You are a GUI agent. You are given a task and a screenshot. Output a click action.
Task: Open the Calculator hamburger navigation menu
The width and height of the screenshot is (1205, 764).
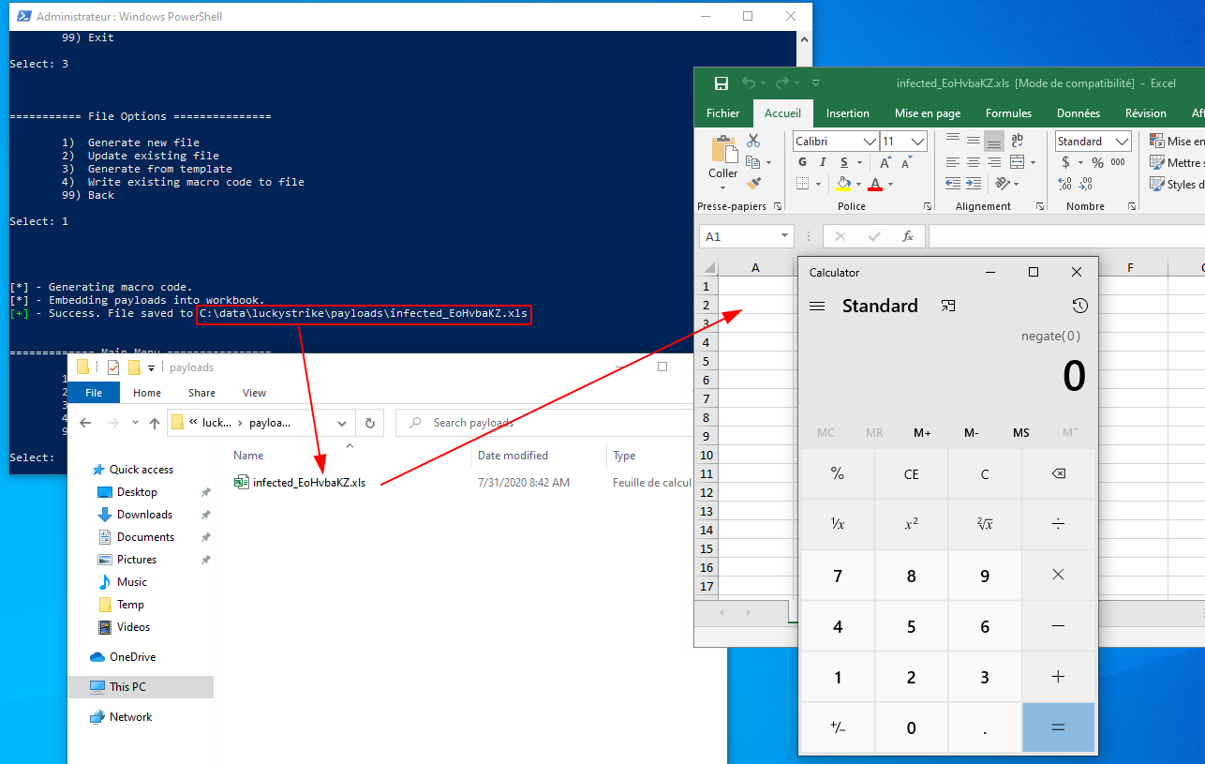(817, 306)
